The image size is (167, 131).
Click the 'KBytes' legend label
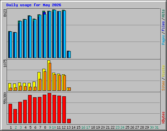tap(163, 118)
